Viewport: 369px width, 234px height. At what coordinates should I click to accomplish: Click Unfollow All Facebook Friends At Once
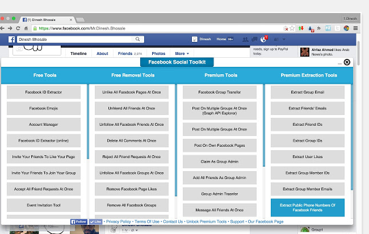[x=132, y=125]
